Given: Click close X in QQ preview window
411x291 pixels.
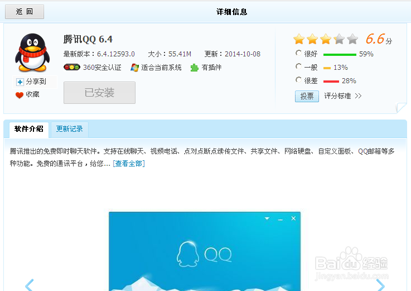Looking at the screenshot, I should click(x=293, y=218).
